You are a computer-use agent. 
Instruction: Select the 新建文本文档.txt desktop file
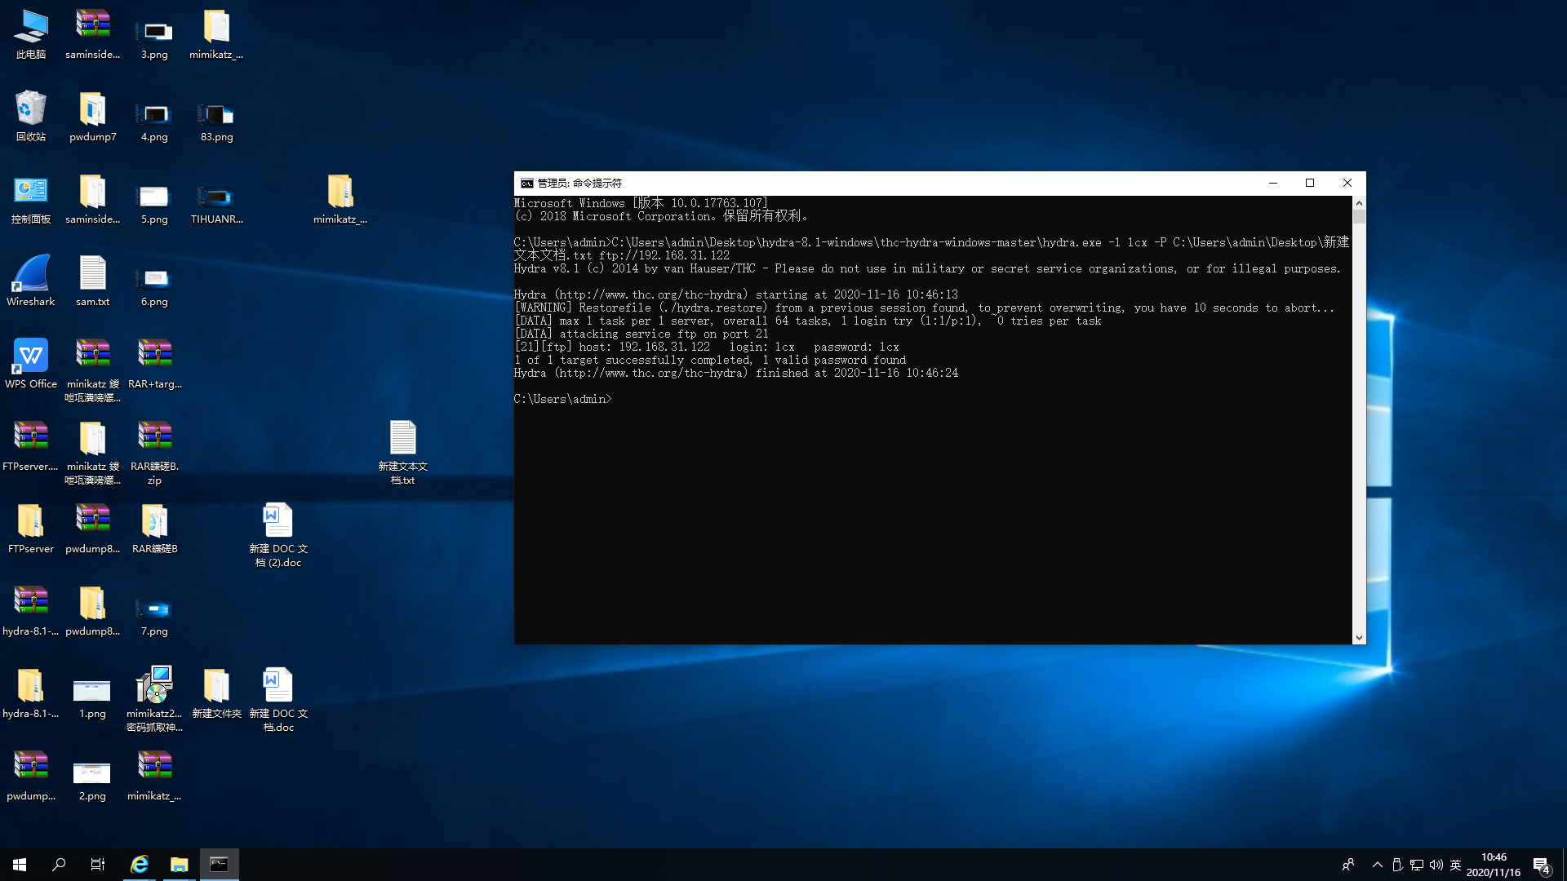(x=402, y=439)
